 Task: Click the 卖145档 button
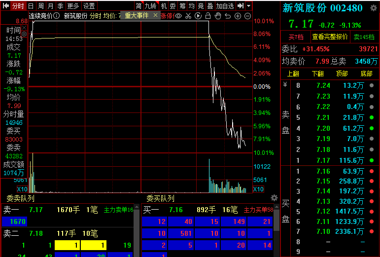pos(364,37)
